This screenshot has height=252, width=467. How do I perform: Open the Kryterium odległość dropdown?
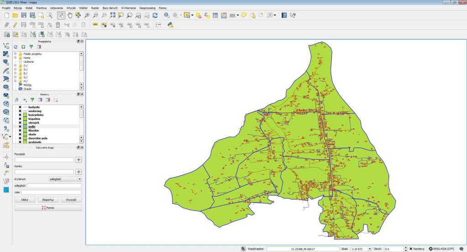tap(65, 179)
